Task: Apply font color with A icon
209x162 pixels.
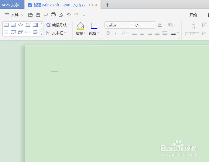Action: click(x=160, y=25)
